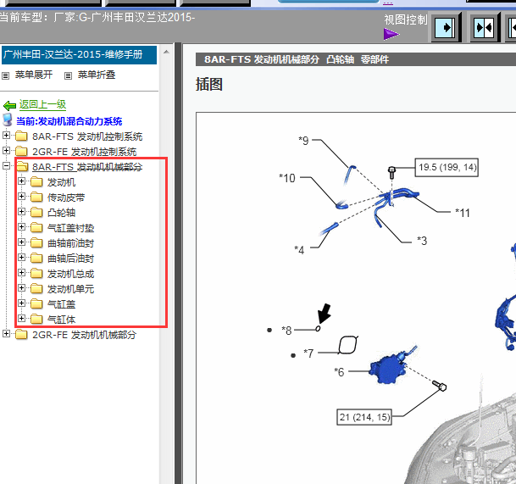The height and width of the screenshot is (484, 516).
Task: Click part callout *7 in the diagram
Action: [308, 353]
